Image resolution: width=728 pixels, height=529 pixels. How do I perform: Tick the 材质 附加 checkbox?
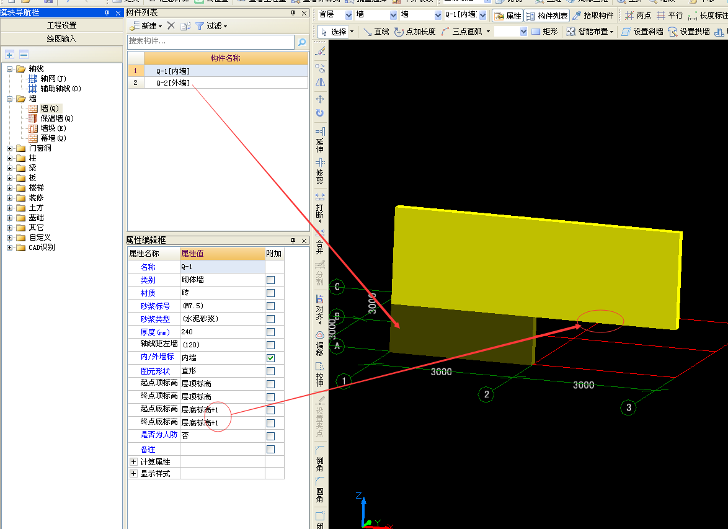[270, 293]
